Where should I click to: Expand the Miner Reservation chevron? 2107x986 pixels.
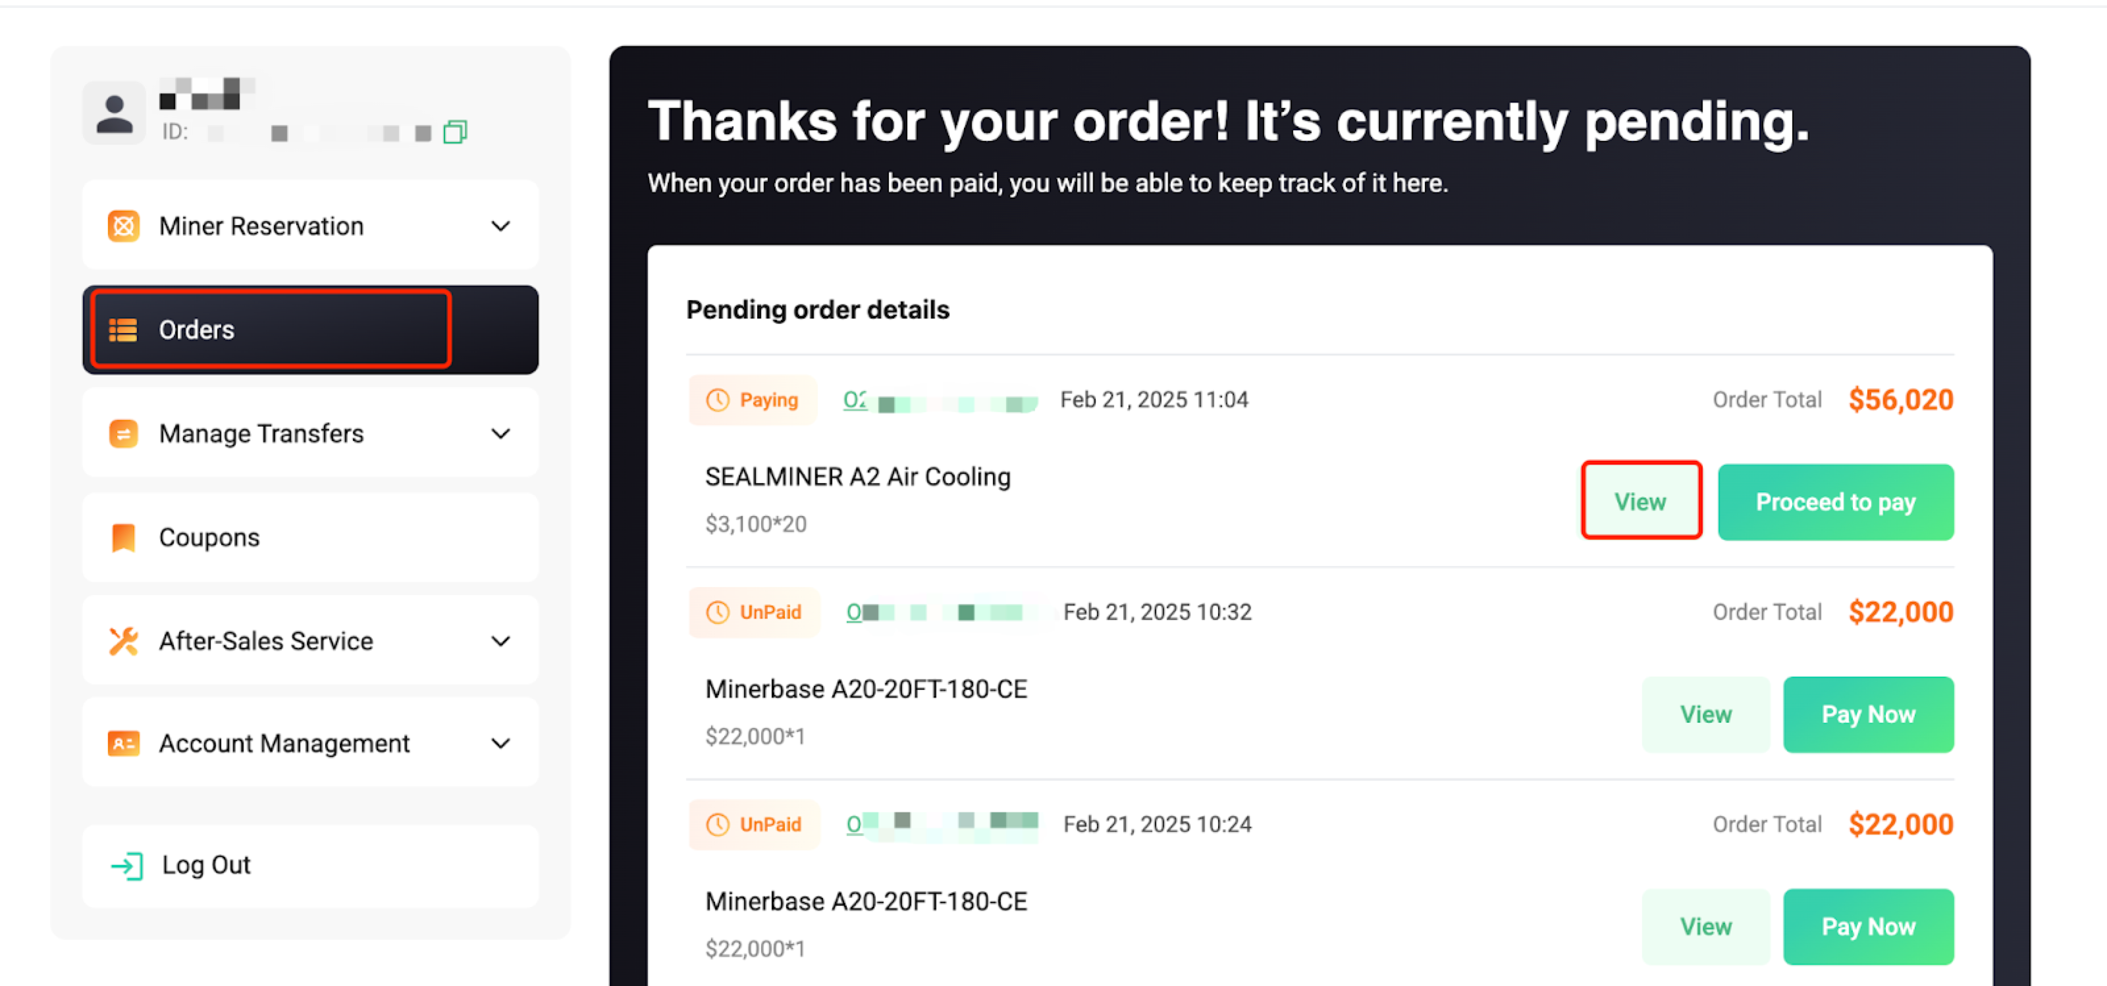point(500,226)
